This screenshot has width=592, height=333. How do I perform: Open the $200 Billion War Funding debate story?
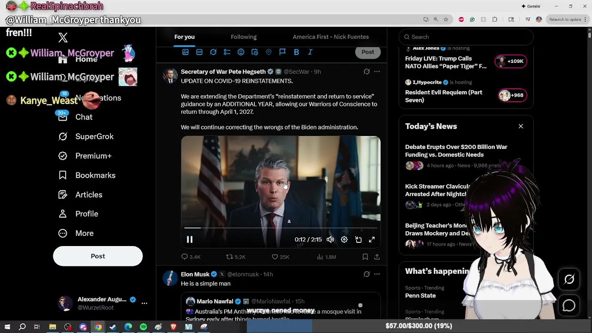456,151
